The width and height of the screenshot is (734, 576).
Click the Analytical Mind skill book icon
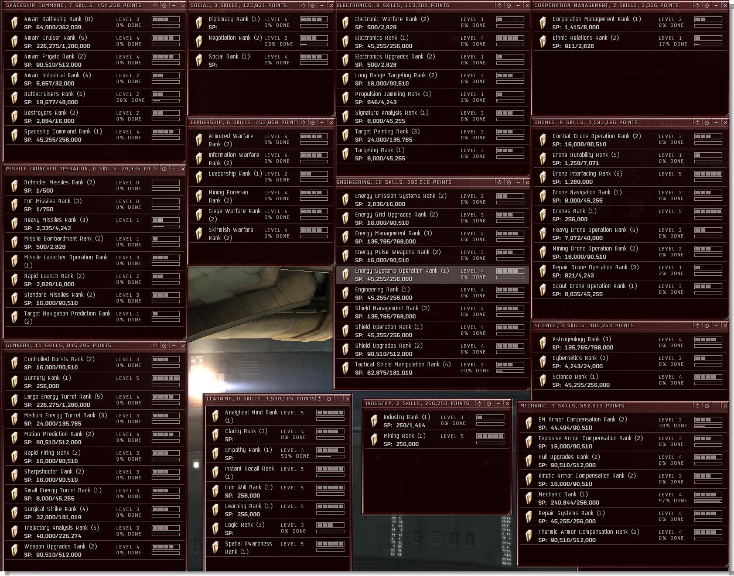point(215,416)
